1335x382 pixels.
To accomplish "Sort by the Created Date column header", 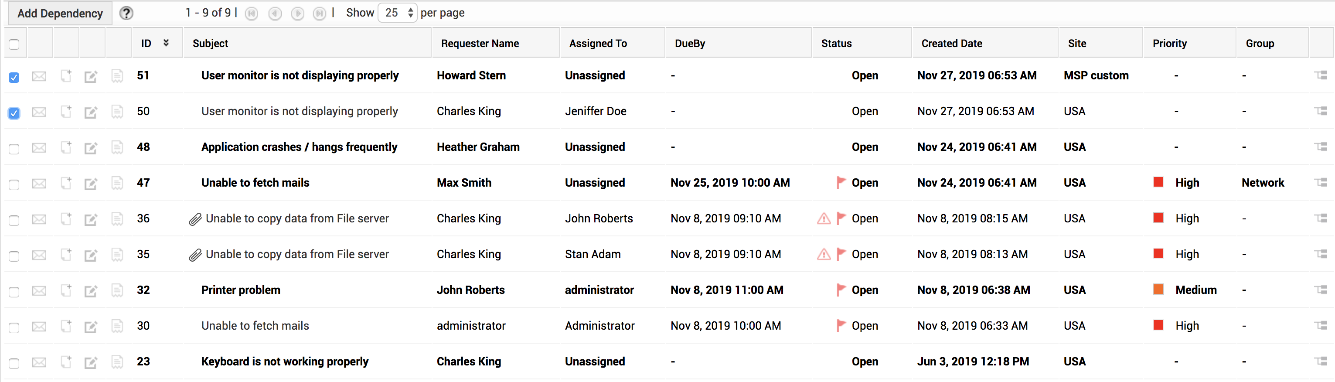I will (951, 44).
